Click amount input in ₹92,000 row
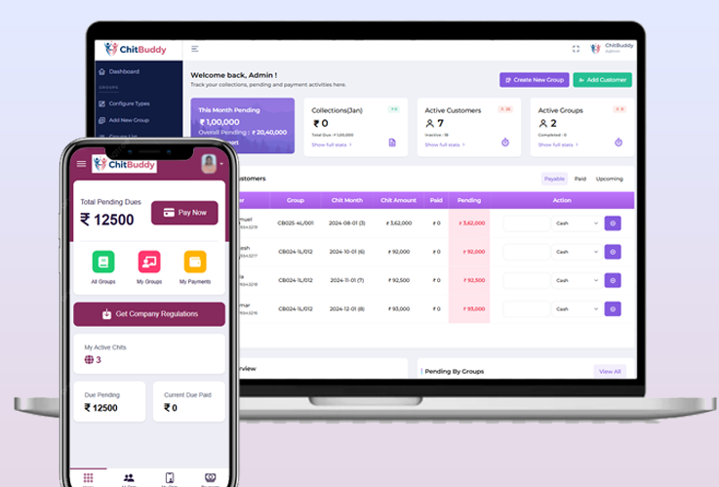Screen dimensions: 719x487 click(527, 252)
